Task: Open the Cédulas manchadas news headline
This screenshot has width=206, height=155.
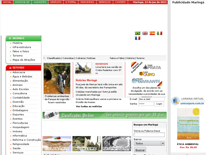Action: pos(96,93)
